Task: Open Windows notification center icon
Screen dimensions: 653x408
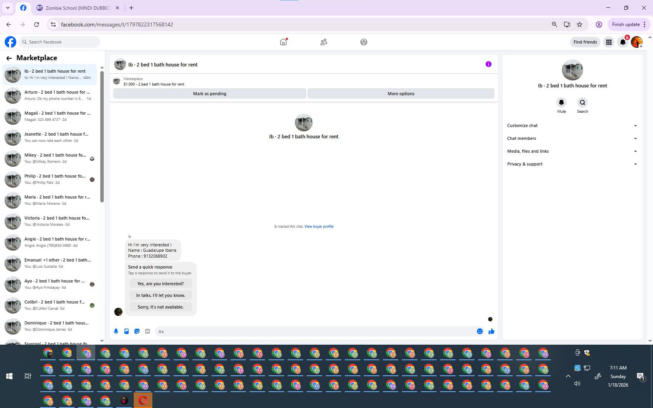Action: pos(641,376)
